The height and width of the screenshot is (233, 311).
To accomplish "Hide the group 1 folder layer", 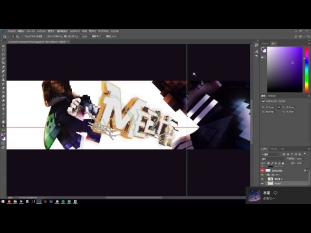I will 262,175.
